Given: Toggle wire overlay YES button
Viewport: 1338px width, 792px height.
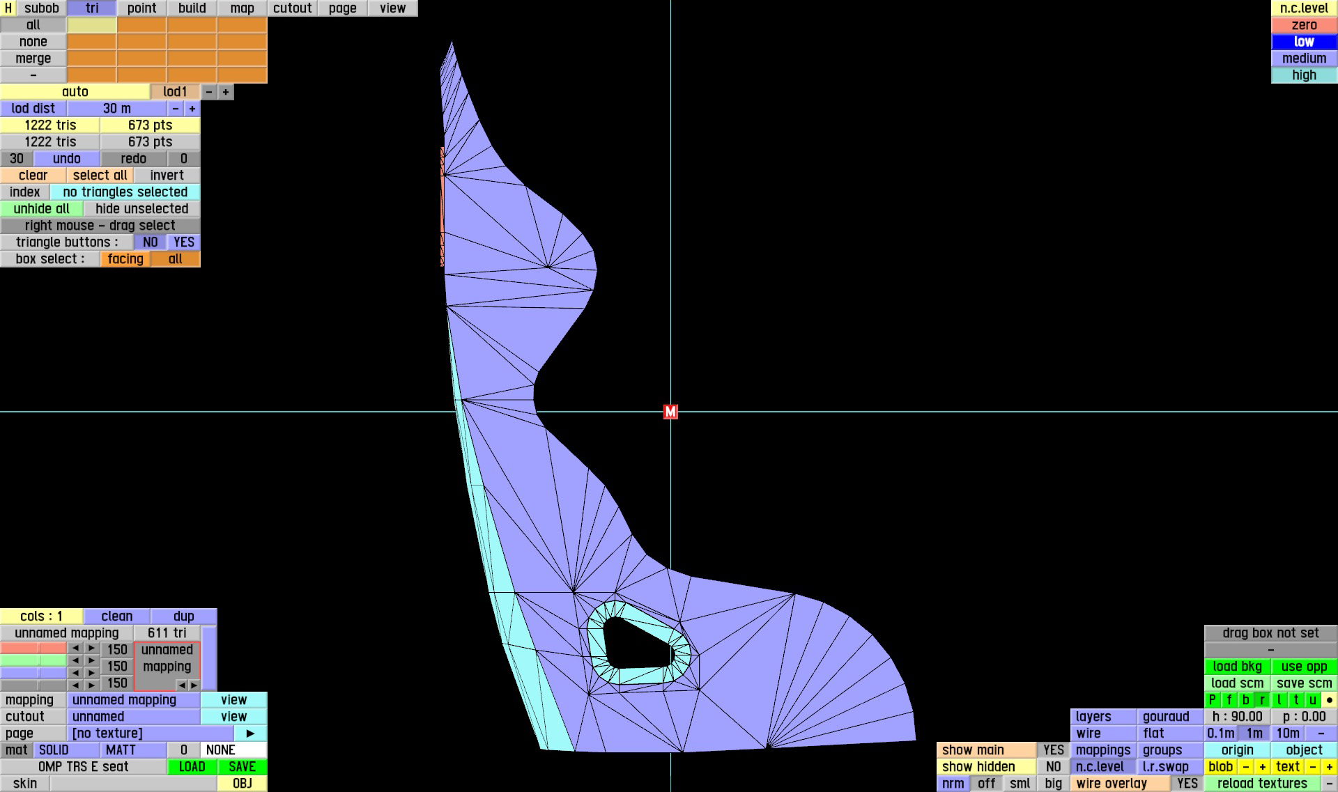Looking at the screenshot, I should (x=1187, y=784).
